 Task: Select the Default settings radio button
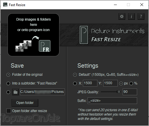pyautogui.click(x=75, y=75)
